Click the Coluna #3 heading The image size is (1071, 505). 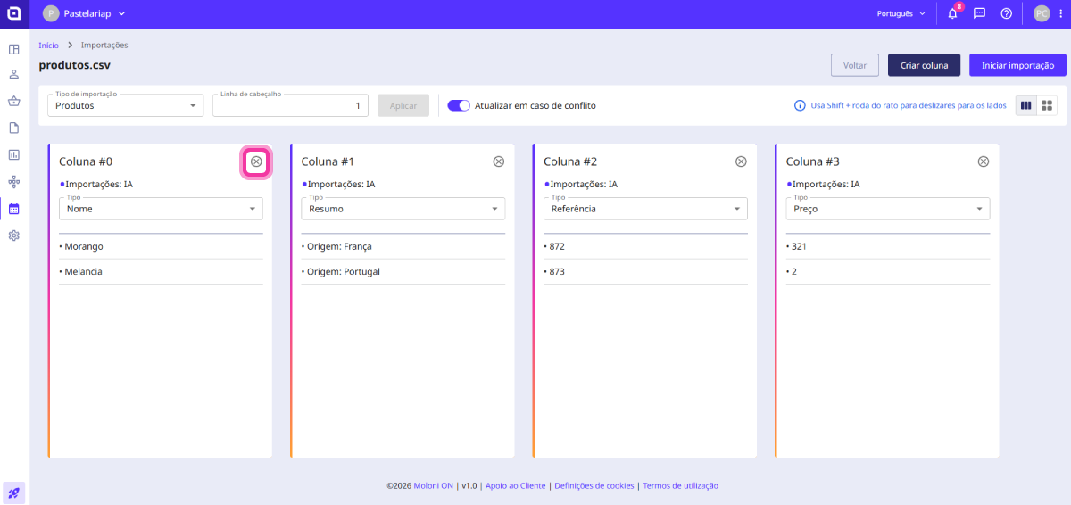pyautogui.click(x=813, y=161)
